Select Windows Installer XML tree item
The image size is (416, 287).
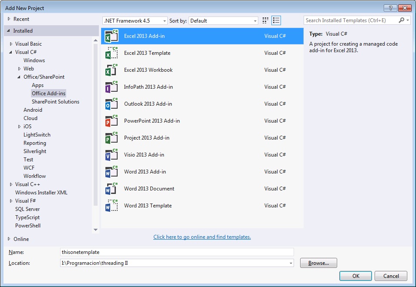[x=41, y=193]
